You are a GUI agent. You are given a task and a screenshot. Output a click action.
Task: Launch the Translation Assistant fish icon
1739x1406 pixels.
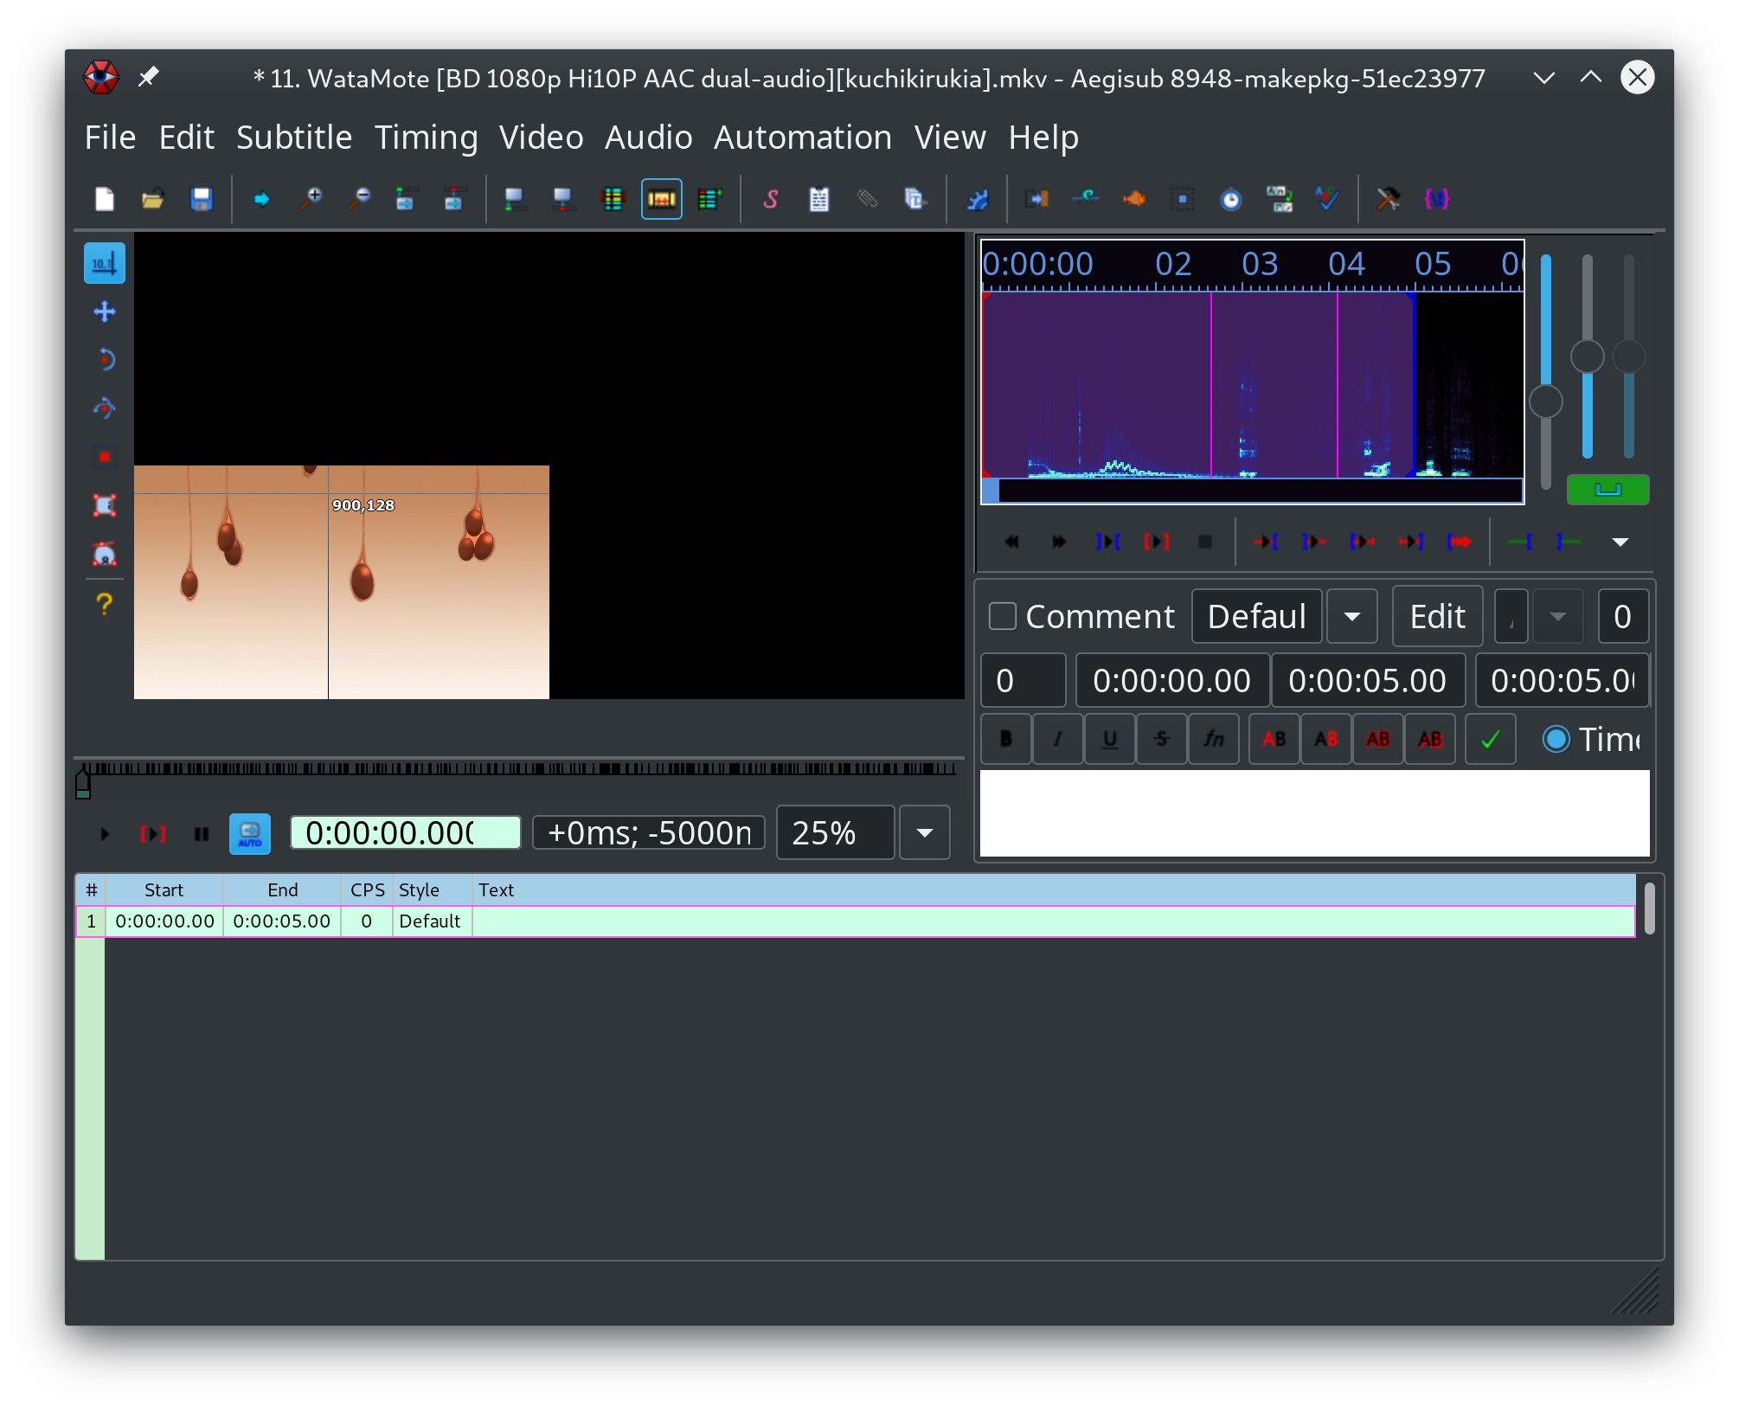1135,199
